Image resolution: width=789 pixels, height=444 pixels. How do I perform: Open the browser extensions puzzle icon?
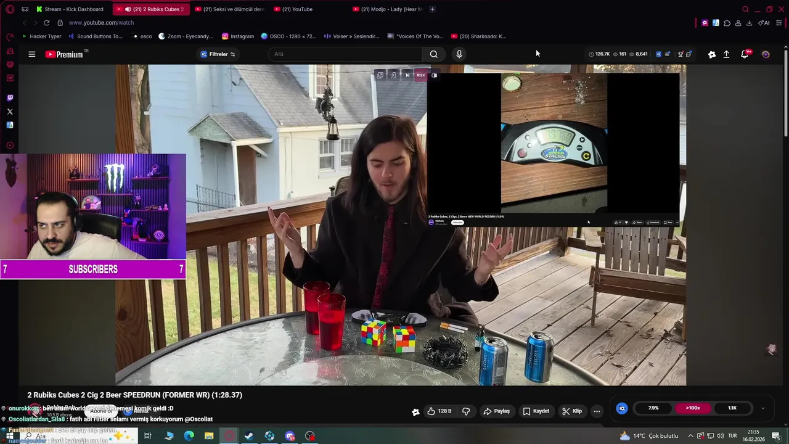pos(727,23)
